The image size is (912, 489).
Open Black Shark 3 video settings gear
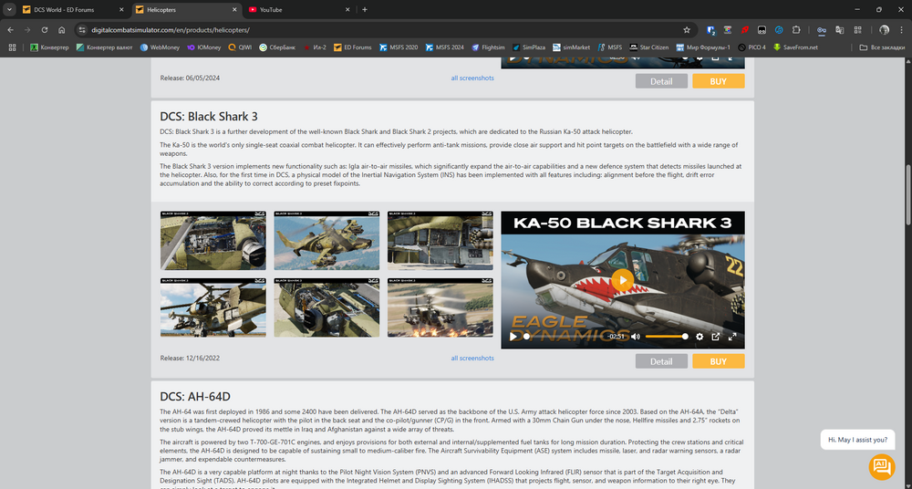pos(700,337)
